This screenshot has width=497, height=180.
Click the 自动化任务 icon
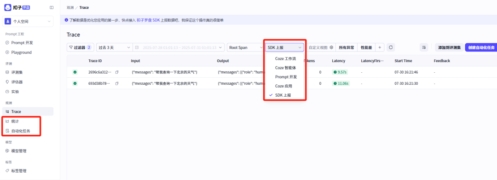click(7, 131)
